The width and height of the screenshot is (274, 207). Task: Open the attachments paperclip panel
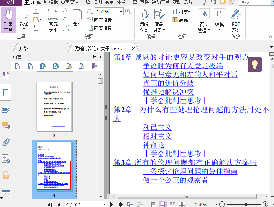(6, 142)
